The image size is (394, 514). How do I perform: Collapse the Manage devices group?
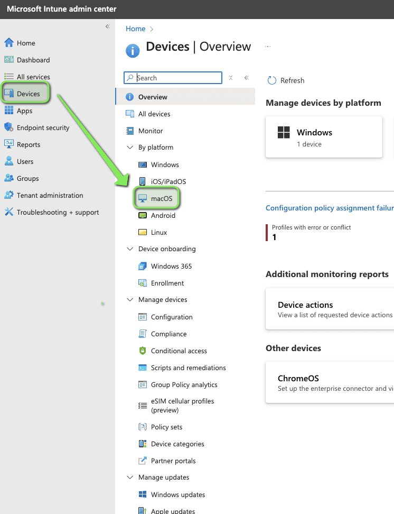tap(130, 300)
